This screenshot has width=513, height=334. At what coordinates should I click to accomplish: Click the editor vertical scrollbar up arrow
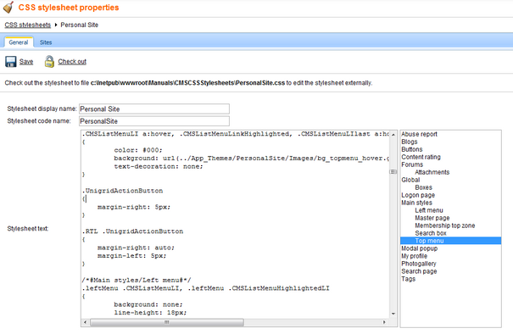393,135
